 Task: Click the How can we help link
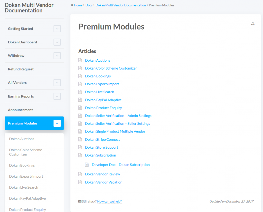tap(109, 201)
